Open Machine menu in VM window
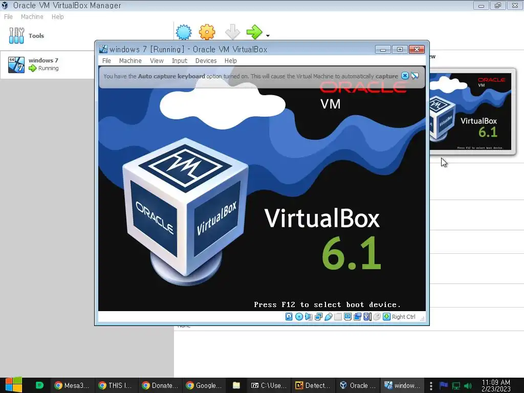 [130, 60]
